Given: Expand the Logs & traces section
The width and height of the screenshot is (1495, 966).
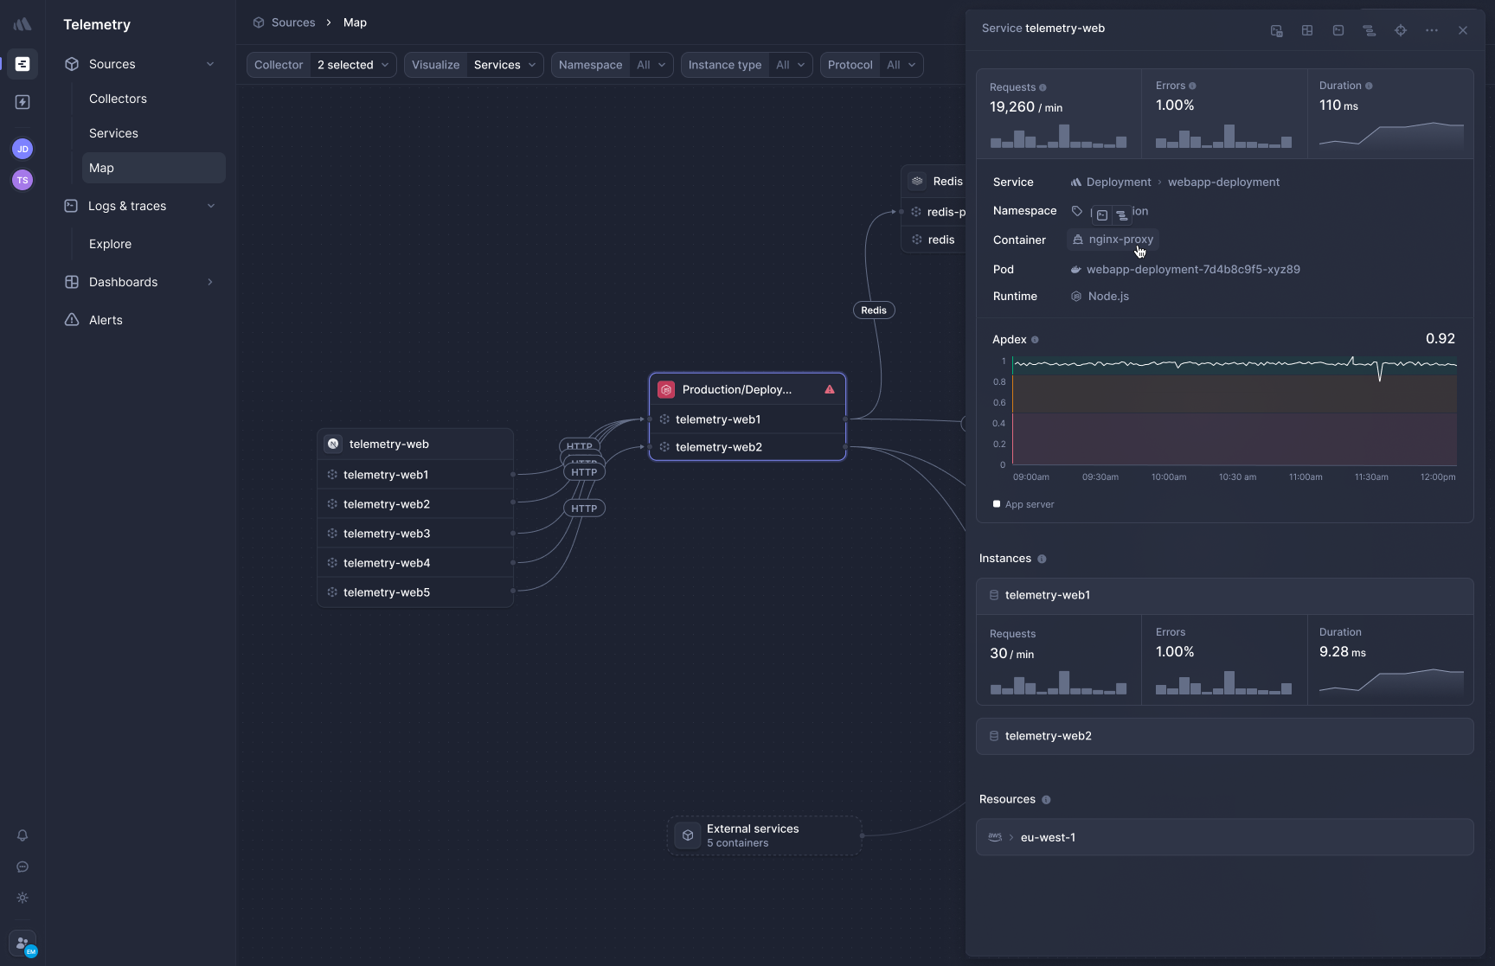Looking at the screenshot, I should 211,206.
